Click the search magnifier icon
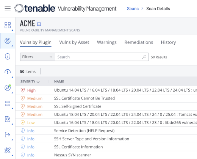This screenshot has height=159, width=197. pos(144,57)
